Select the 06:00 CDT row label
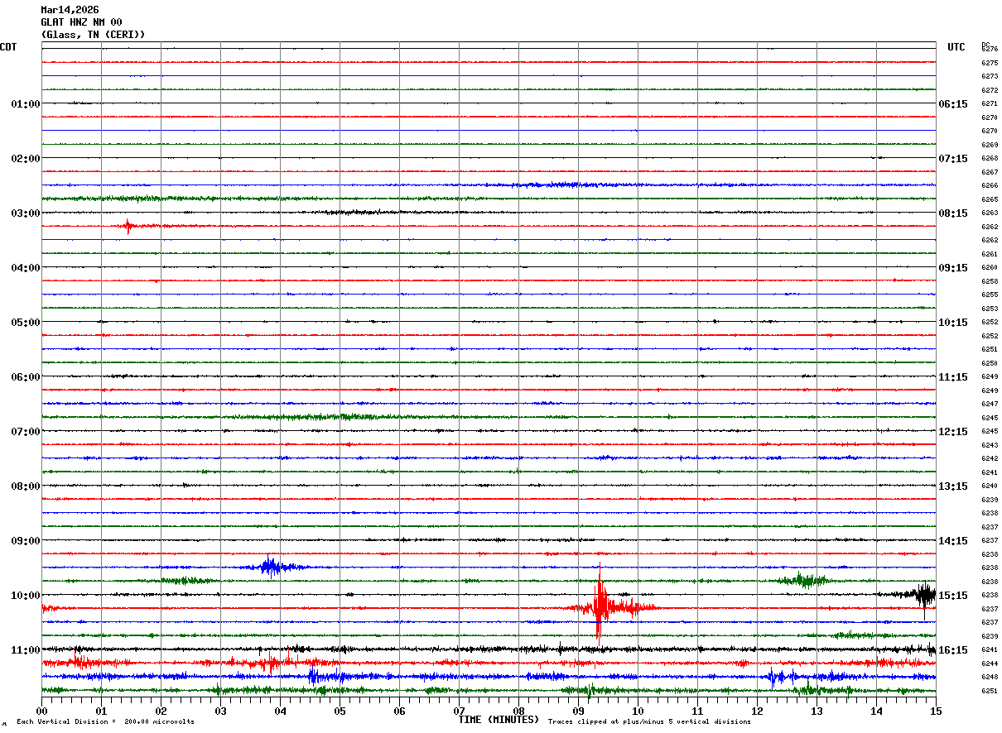The height and width of the screenshot is (733, 1002). [x=26, y=377]
